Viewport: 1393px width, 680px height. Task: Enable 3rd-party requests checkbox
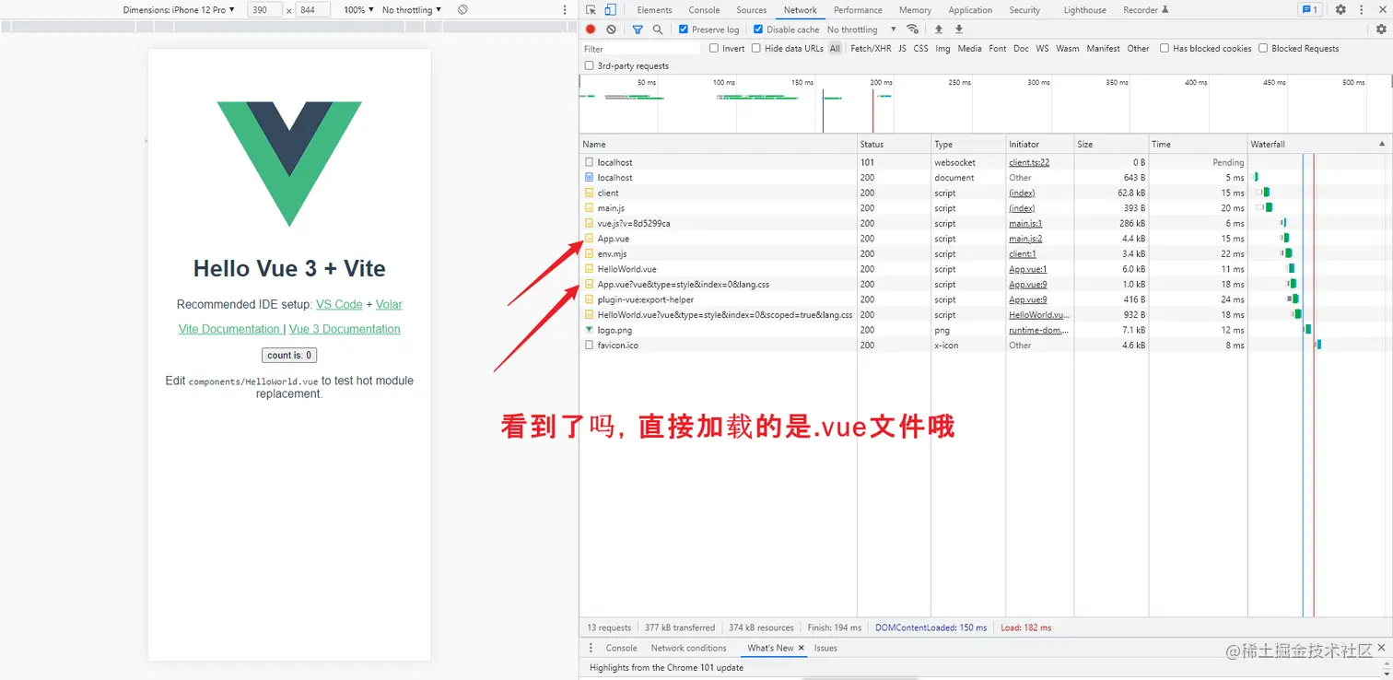(590, 65)
